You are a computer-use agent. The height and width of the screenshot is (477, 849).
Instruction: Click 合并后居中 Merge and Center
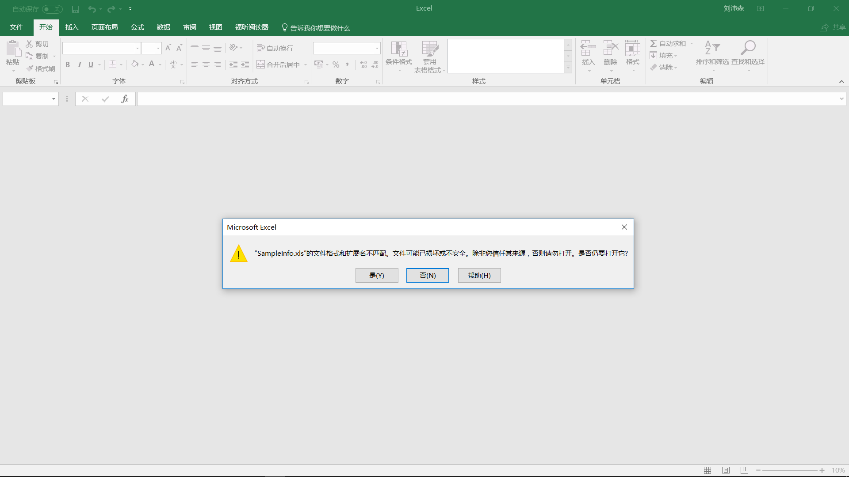tap(279, 64)
